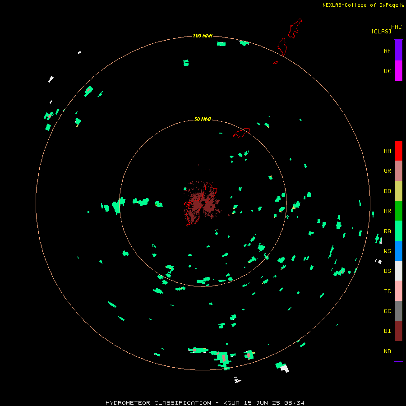Click the ND legend label
The image size is (406, 406).
point(387,351)
